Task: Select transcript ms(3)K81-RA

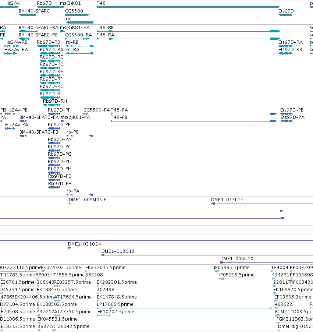Action: [75, 28]
